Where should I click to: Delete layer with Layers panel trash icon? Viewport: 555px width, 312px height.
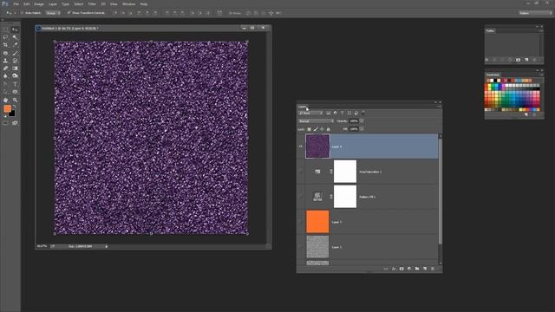[x=433, y=269]
